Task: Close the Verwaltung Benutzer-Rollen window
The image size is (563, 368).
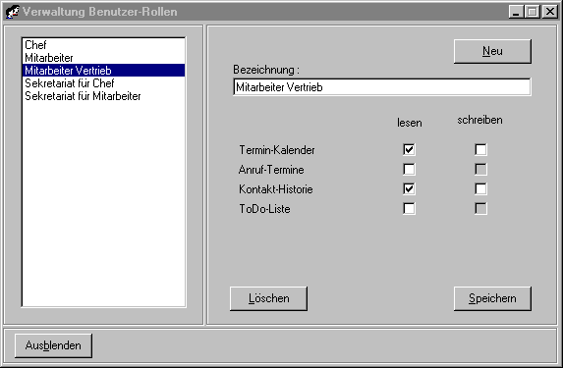Action: pos(549,12)
